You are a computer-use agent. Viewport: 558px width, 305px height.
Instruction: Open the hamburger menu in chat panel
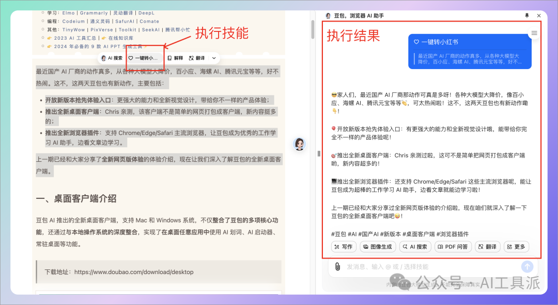tap(534, 33)
